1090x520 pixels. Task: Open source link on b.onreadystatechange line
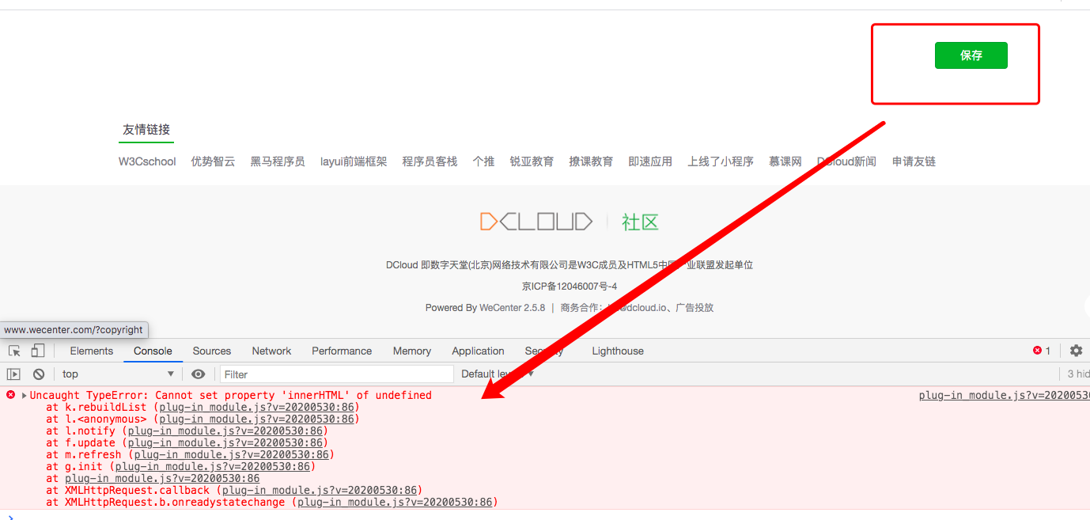(x=395, y=502)
